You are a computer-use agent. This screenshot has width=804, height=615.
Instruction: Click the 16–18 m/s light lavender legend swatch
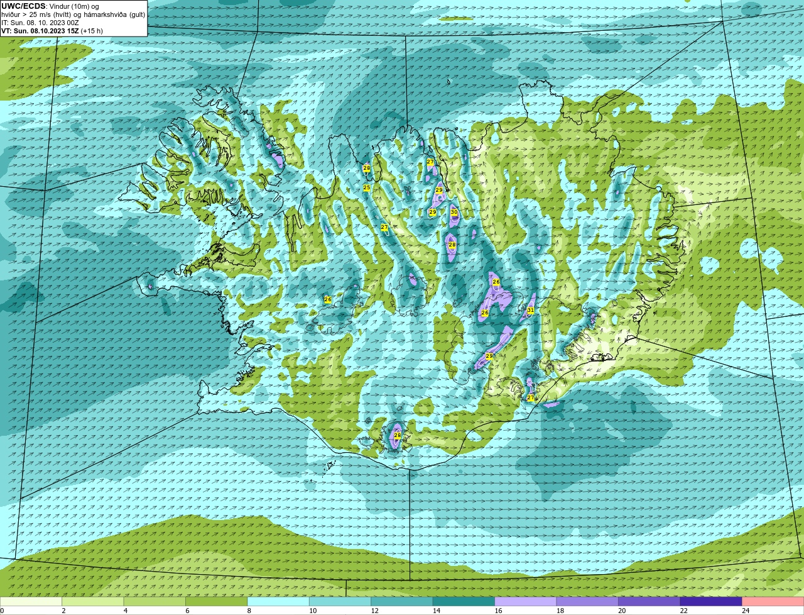pyautogui.click(x=526, y=601)
